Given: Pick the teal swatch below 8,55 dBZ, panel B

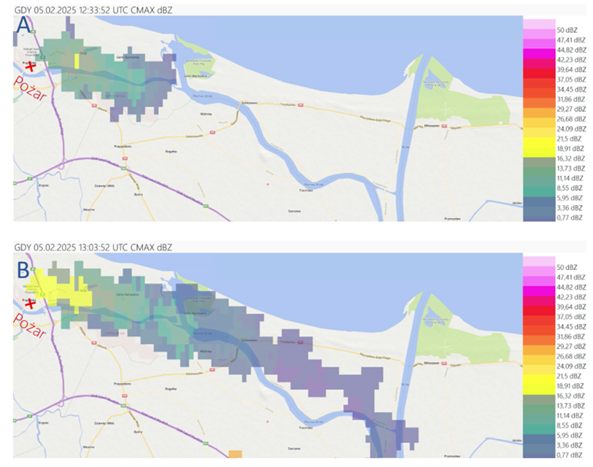Looking at the screenshot, I should [x=539, y=429].
